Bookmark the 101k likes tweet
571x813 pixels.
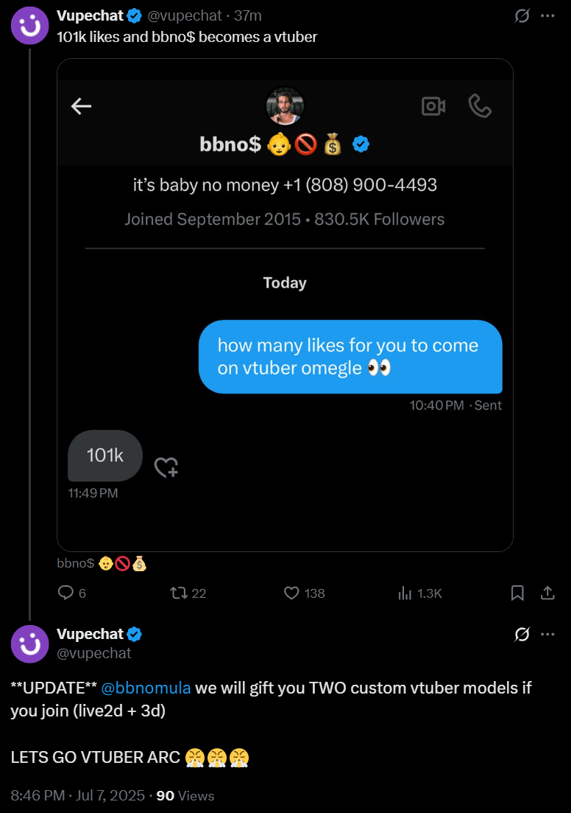click(517, 593)
